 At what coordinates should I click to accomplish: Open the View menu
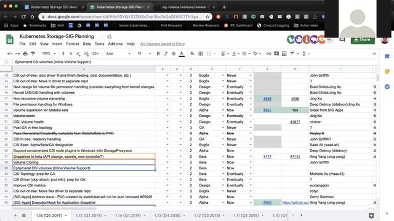click(x=44, y=44)
